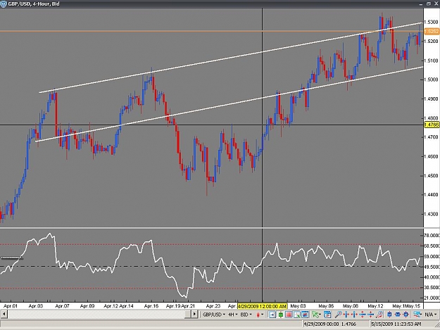Viewport: 440px width, 330px height.
Task: Click the GBP/USD, 4-Hour, Bid title text
Action: [34, 4]
